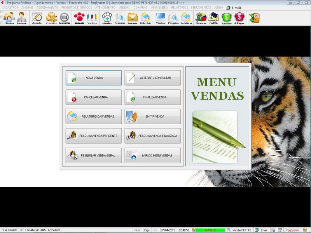Click the MENU VENDAS heading
Image resolution: width=311 pixels, height=233 pixels.
coord(217,89)
